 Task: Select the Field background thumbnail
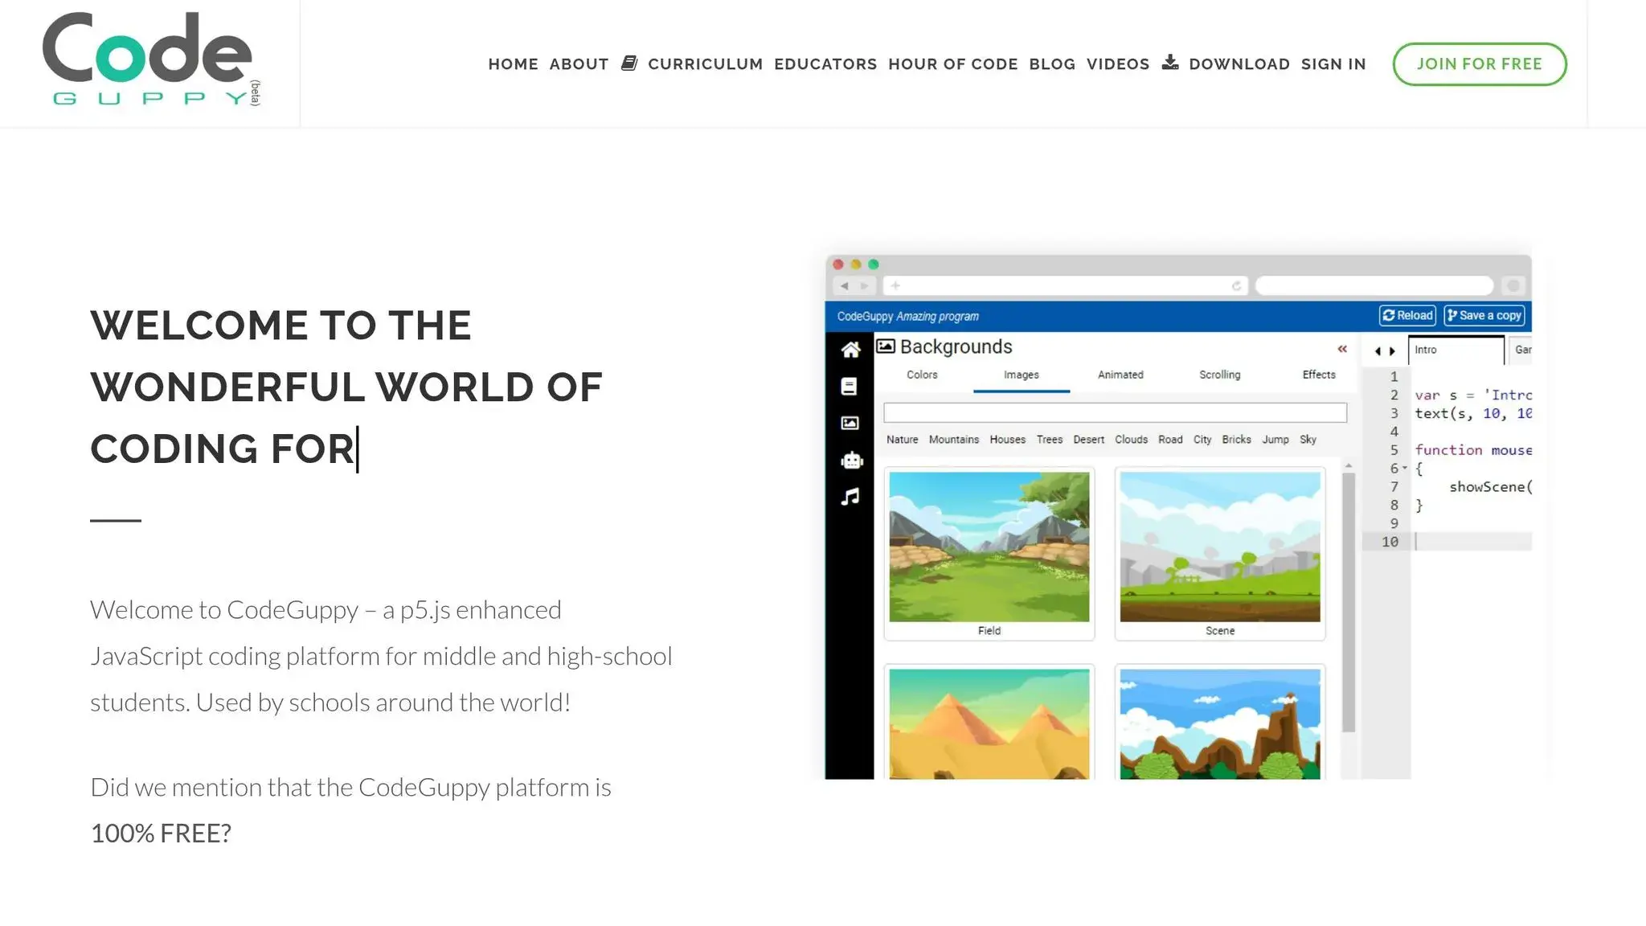[x=989, y=554]
